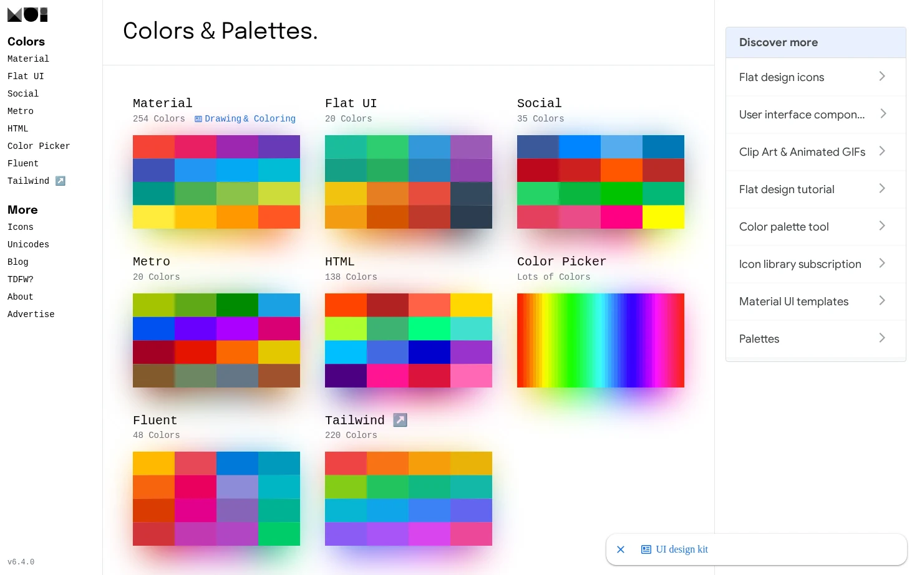Close the UI design kit ad banner
The height and width of the screenshot is (575, 917).
pyautogui.click(x=621, y=549)
